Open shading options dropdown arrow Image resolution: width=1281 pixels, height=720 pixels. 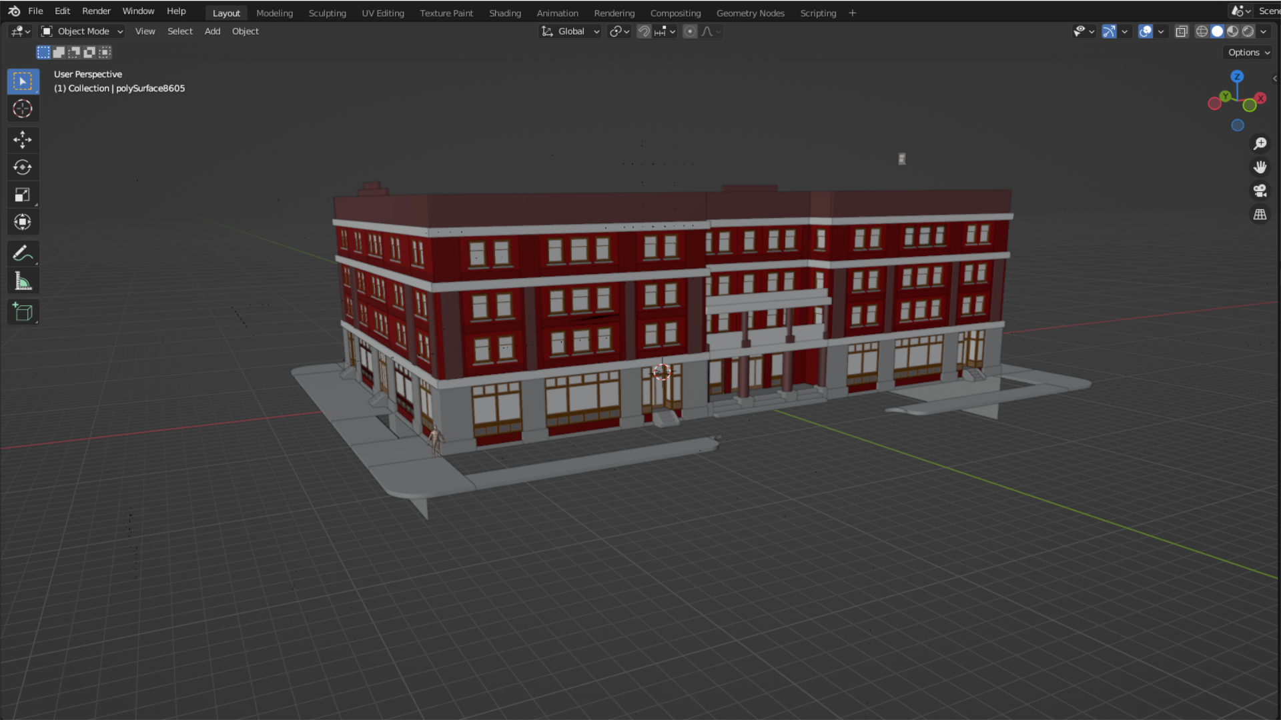(1263, 31)
